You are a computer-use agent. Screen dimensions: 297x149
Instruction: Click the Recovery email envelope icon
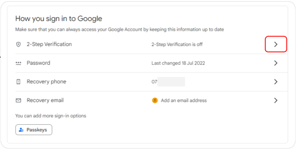click(18, 101)
